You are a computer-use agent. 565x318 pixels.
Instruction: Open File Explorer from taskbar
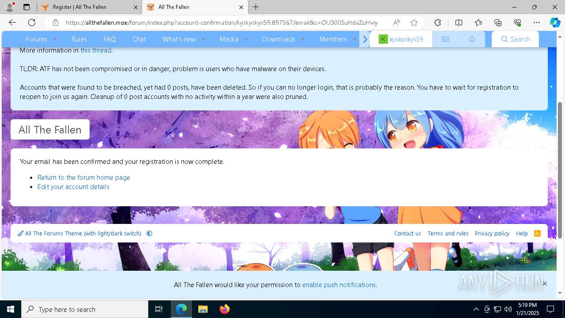(203, 309)
